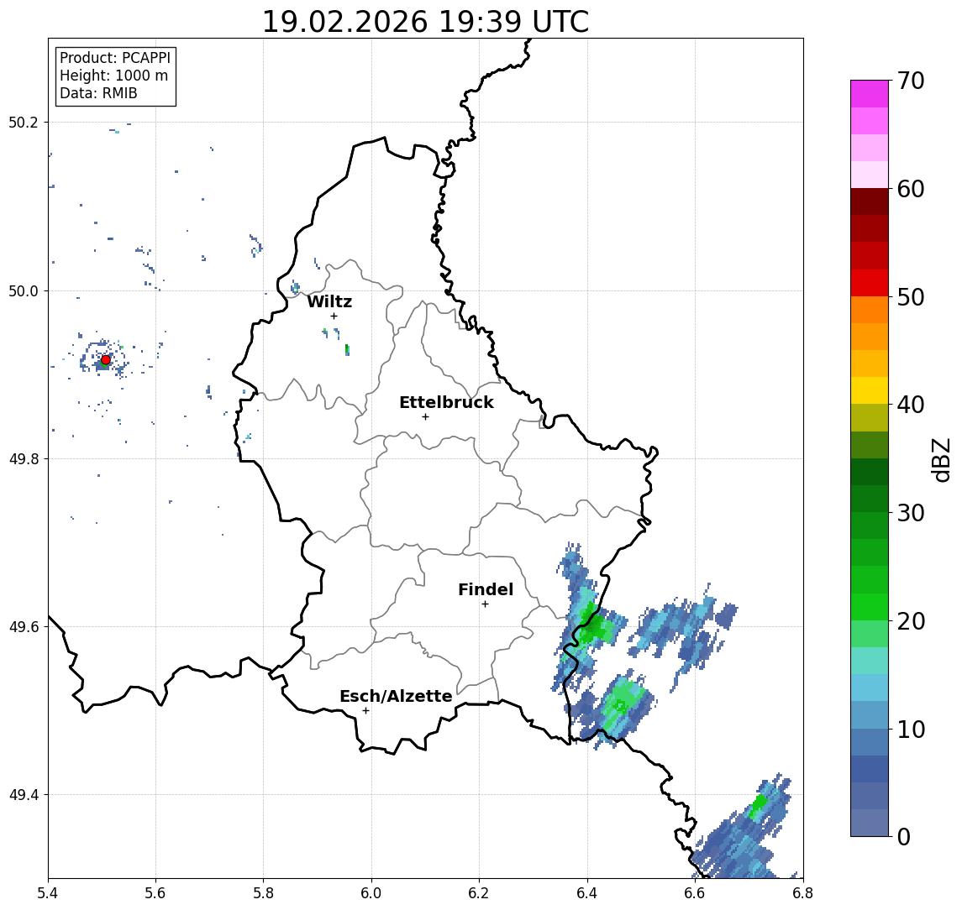Click the dBZ colorbar label
Screen dimensions: 962x910
(x=941, y=459)
